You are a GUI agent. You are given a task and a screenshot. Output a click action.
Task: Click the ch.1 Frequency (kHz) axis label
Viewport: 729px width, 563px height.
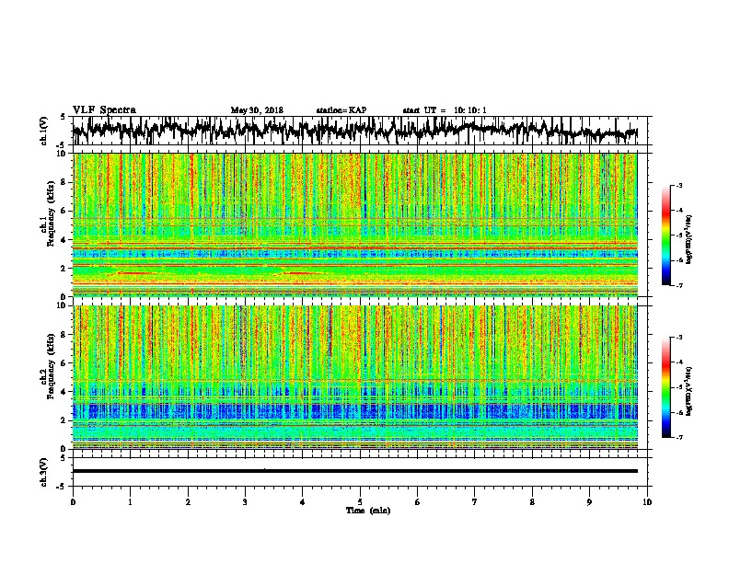click(48, 213)
